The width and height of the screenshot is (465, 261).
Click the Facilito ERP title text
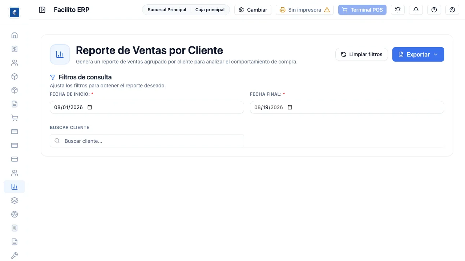[72, 10]
